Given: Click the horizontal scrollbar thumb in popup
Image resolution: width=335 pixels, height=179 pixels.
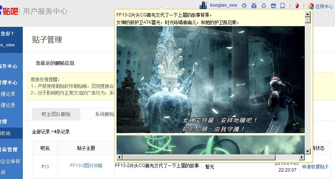Looking at the screenshot, I should 199,157.
